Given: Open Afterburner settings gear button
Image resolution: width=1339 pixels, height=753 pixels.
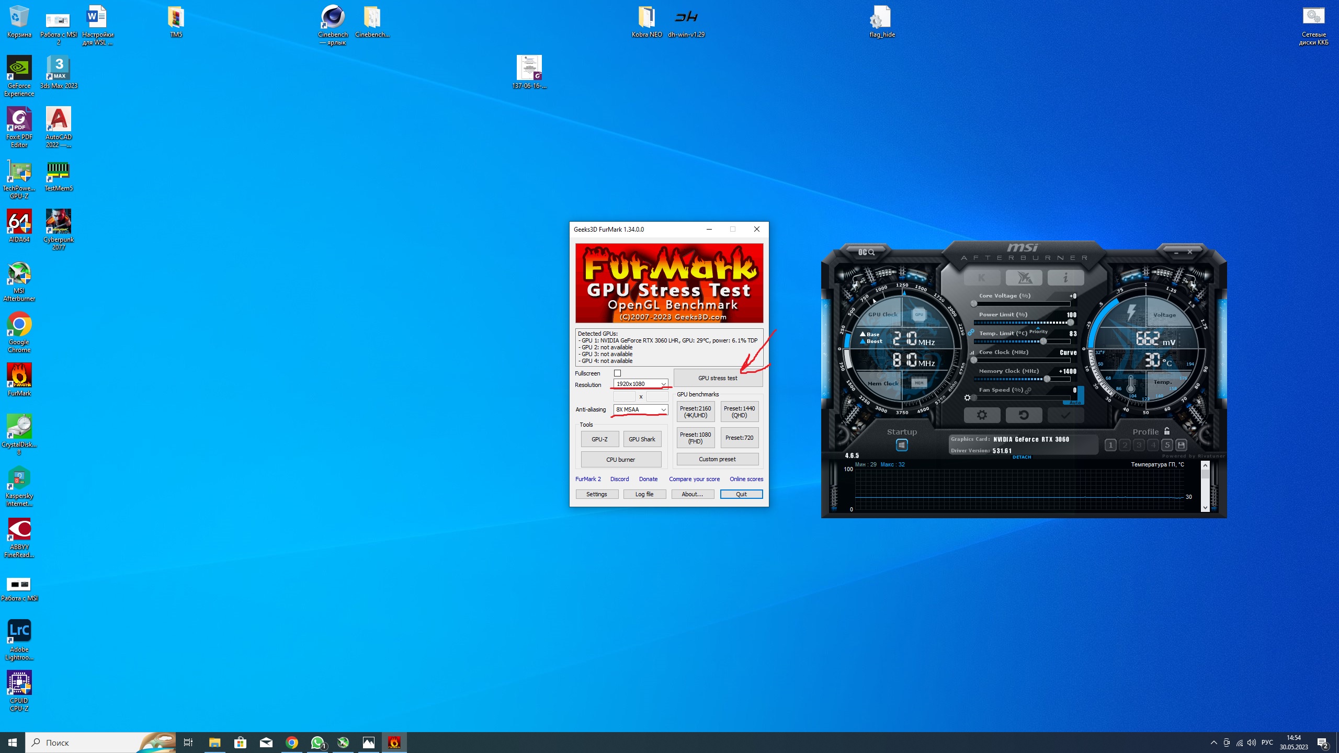Looking at the screenshot, I should [982, 415].
